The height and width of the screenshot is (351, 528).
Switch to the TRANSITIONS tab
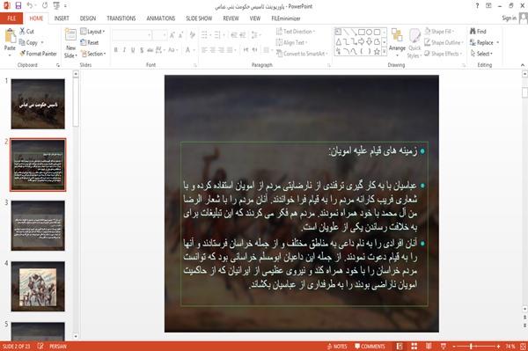[121, 18]
